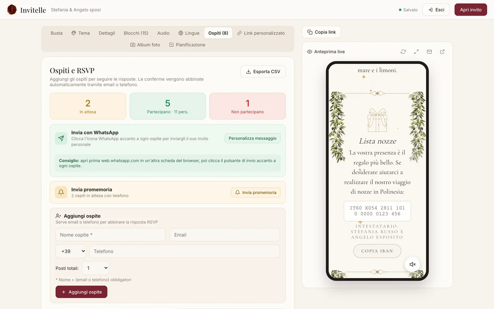Focus the Telefono input field
Screen dimensions: 494x309
coord(185,251)
